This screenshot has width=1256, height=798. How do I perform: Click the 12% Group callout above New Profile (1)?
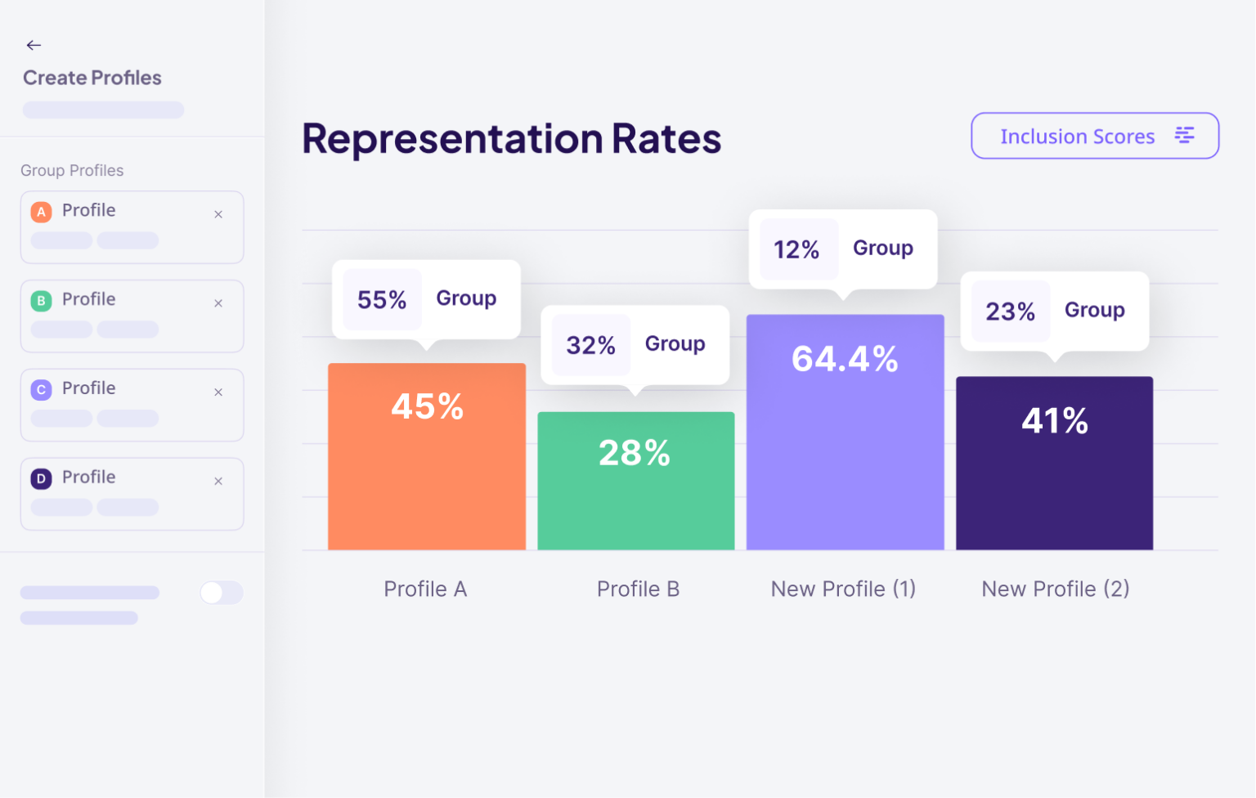pyautogui.click(x=843, y=249)
